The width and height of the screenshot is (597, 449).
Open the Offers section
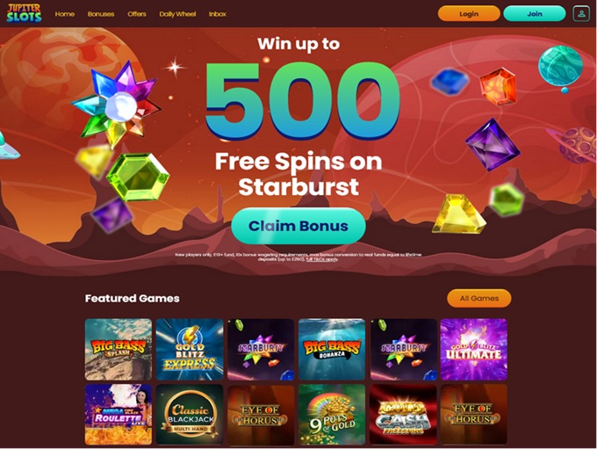click(x=137, y=14)
